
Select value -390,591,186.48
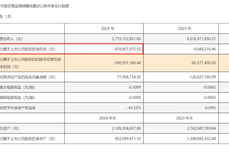pos(127,63)
